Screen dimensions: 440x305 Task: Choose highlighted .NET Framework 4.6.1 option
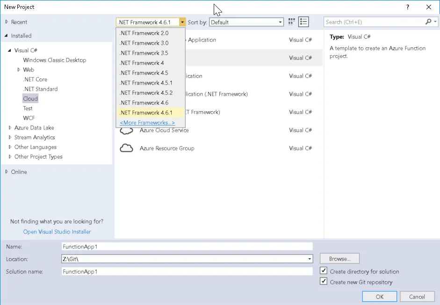click(151, 113)
